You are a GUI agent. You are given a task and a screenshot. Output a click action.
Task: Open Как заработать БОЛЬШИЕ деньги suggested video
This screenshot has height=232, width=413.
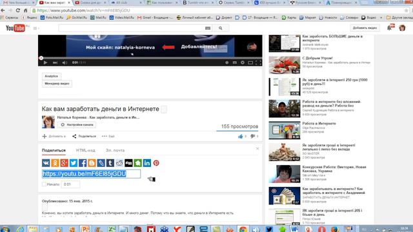[x=332, y=38]
